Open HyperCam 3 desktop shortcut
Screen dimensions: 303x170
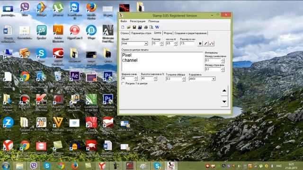point(75,32)
